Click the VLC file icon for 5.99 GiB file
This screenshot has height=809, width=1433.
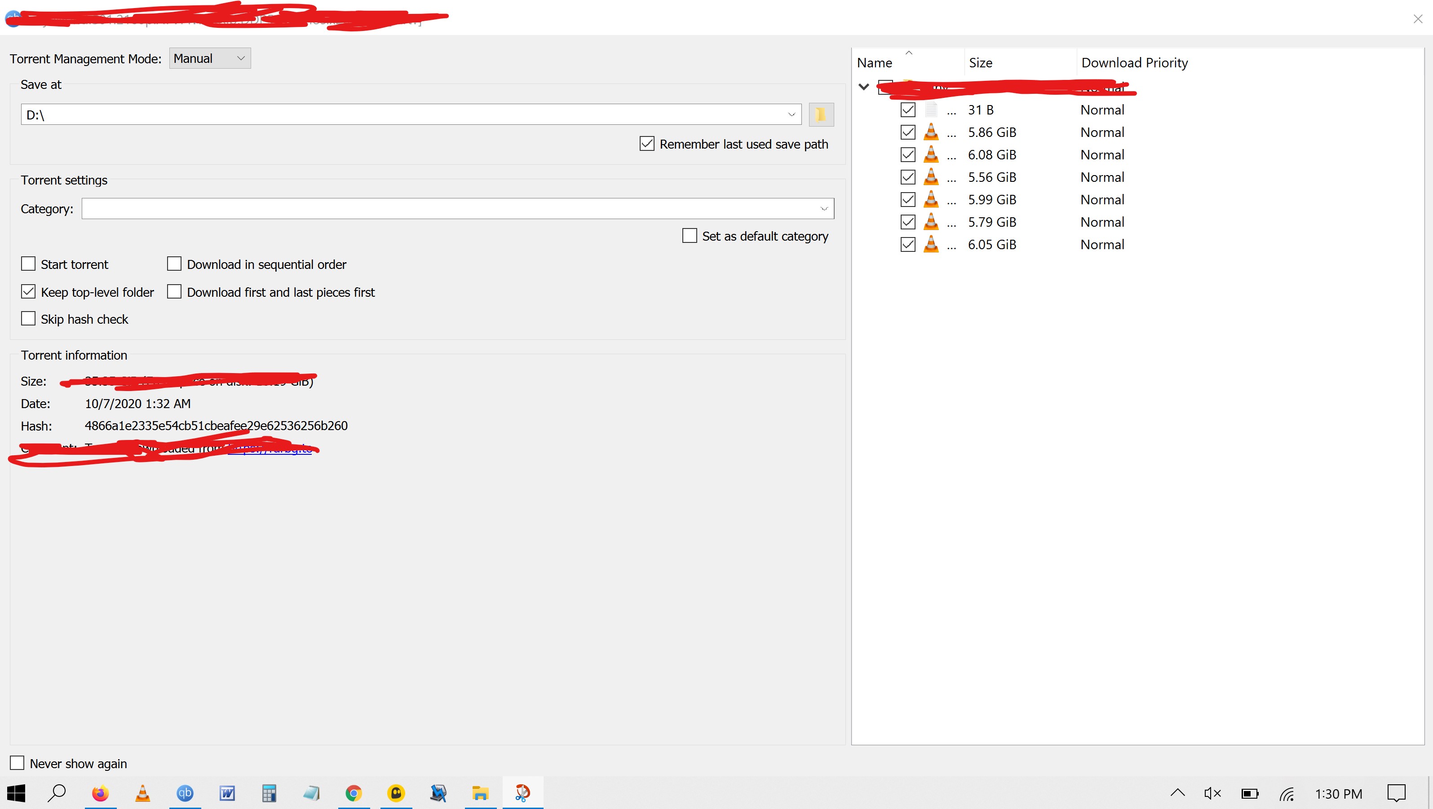click(931, 200)
